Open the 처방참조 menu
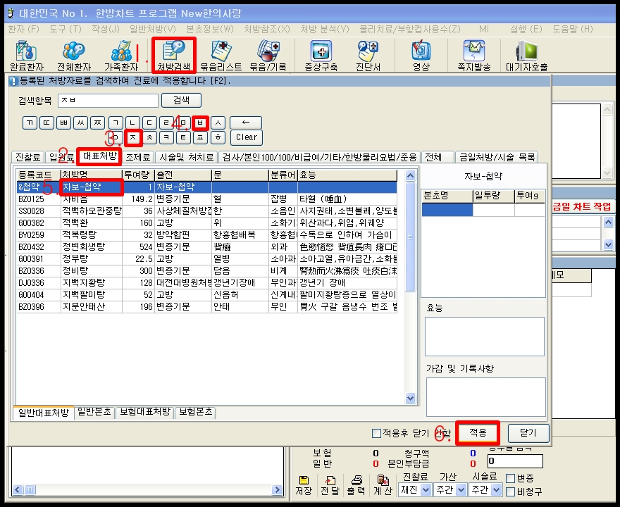Image resolution: width=620 pixels, height=507 pixels. [x=266, y=29]
